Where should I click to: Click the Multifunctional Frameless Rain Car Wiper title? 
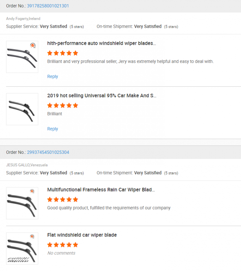point(101,190)
